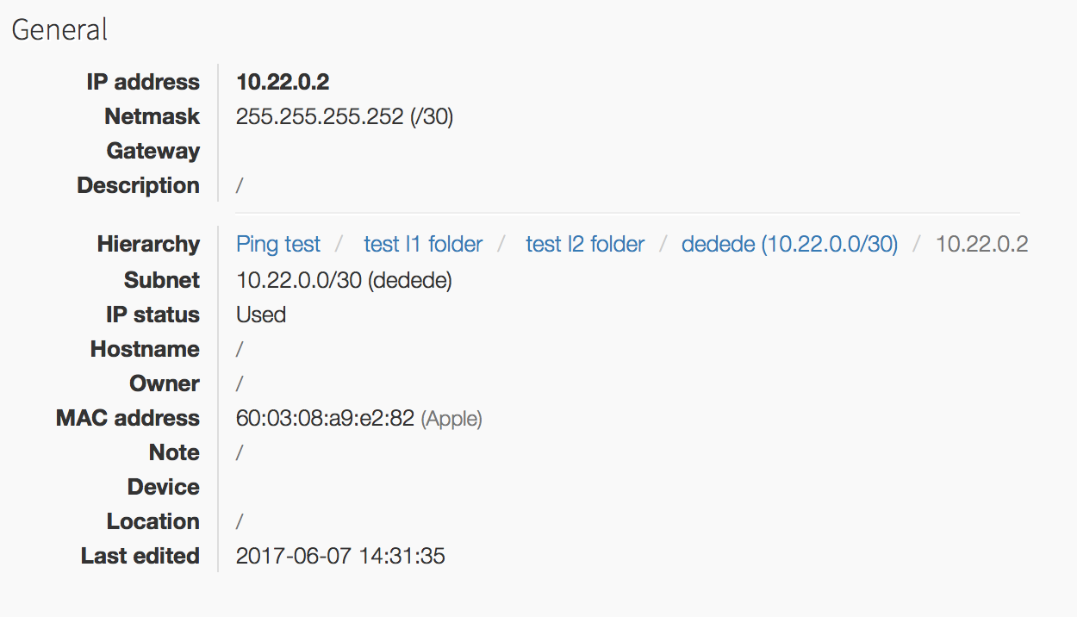Viewport: 1077px width, 617px height.
Task: Select the Gateway row label
Action: [153, 150]
